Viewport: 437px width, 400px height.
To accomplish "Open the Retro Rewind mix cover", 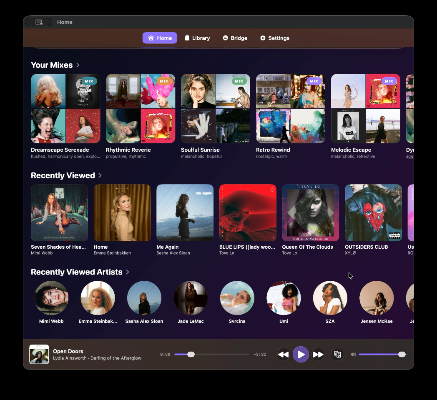I will tap(290, 108).
